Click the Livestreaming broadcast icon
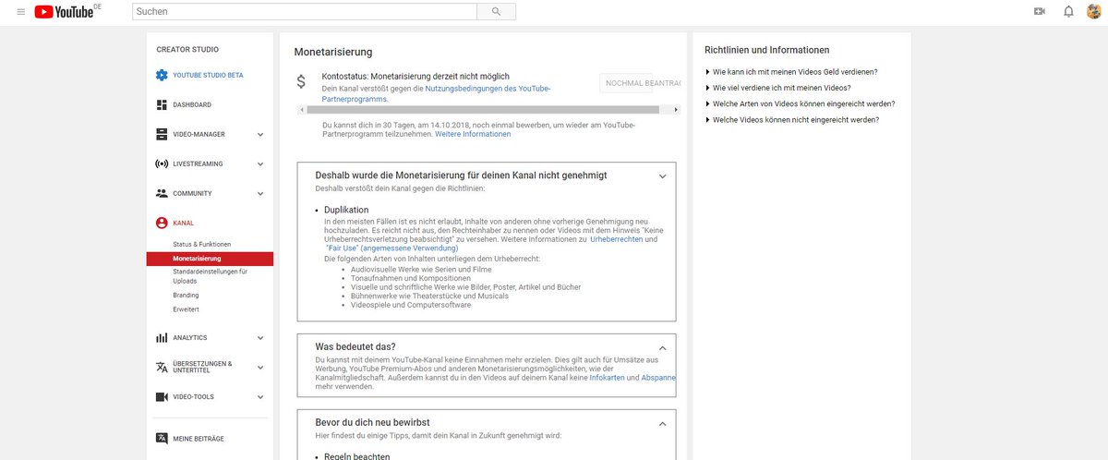Viewport: 1108px width, 460px height. [162, 163]
